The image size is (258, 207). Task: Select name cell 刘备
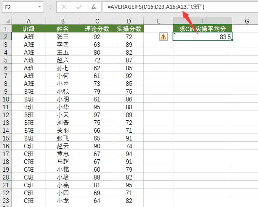[x=63, y=122]
